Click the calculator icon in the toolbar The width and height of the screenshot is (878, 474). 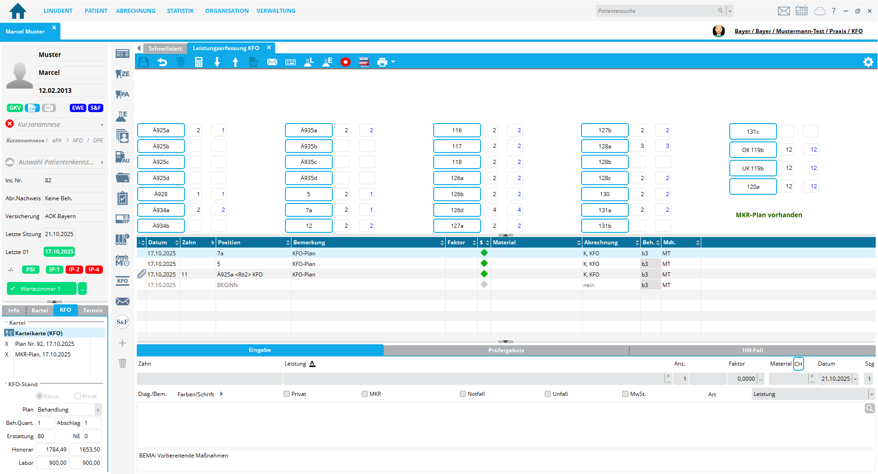pyautogui.click(x=199, y=62)
